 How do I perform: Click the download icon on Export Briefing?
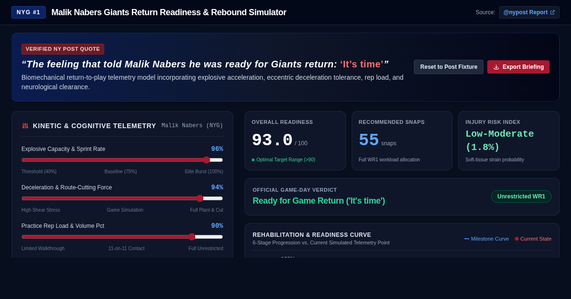[496, 67]
